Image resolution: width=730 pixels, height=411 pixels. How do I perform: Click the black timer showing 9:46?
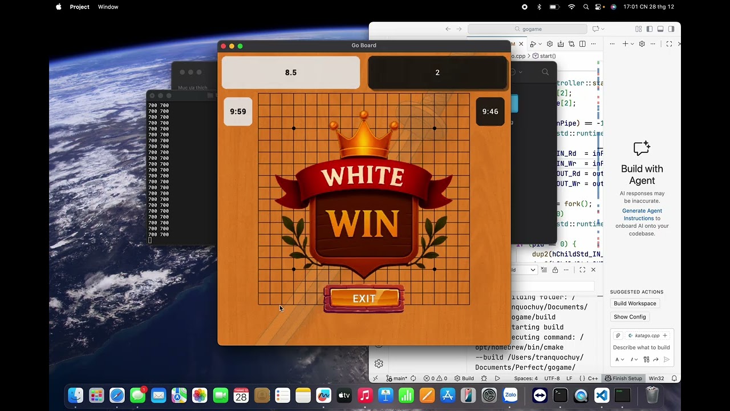(490, 111)
